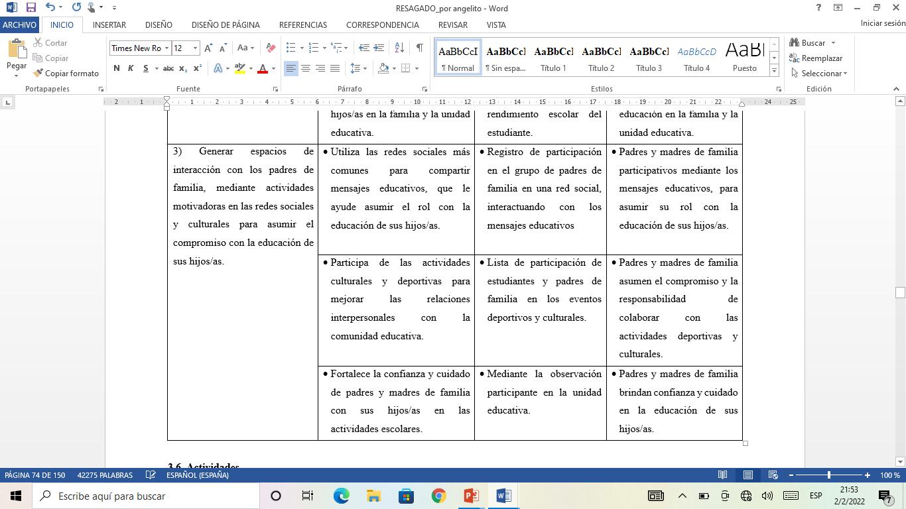
Task: Center the text
Action: pos(306,68)
